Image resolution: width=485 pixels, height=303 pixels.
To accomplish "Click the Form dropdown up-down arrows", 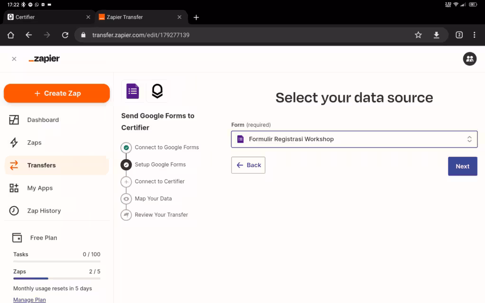I will point(469,139).
